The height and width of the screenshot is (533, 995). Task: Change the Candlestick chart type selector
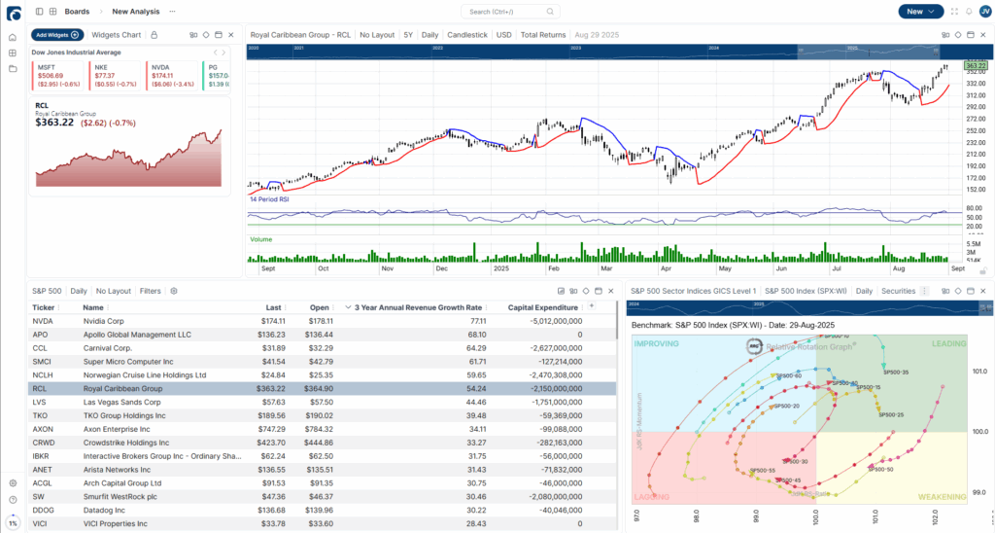click(467, 34)
